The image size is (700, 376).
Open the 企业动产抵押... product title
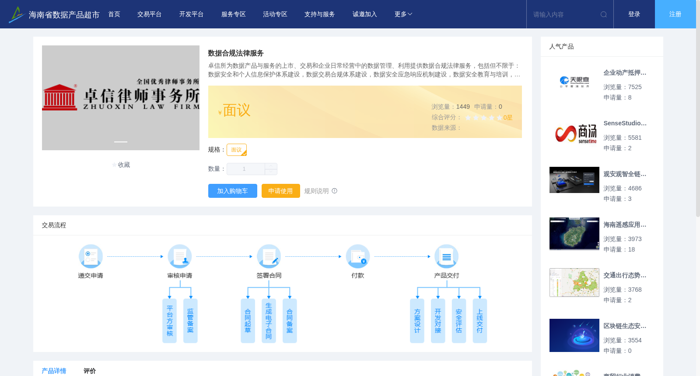point(625,73)
